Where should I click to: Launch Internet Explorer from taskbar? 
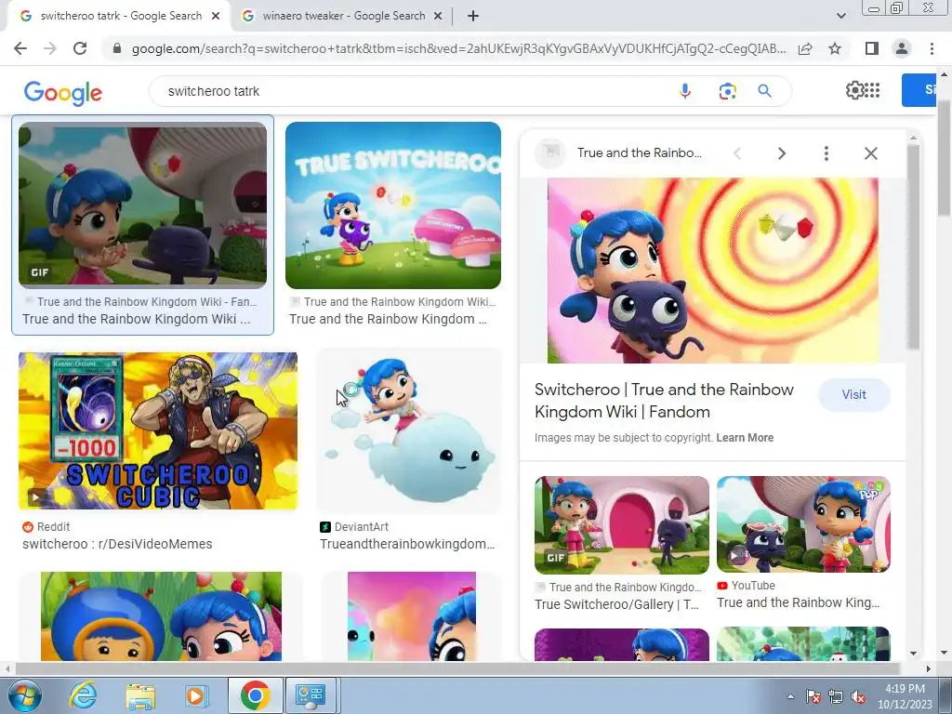(83, 695)
